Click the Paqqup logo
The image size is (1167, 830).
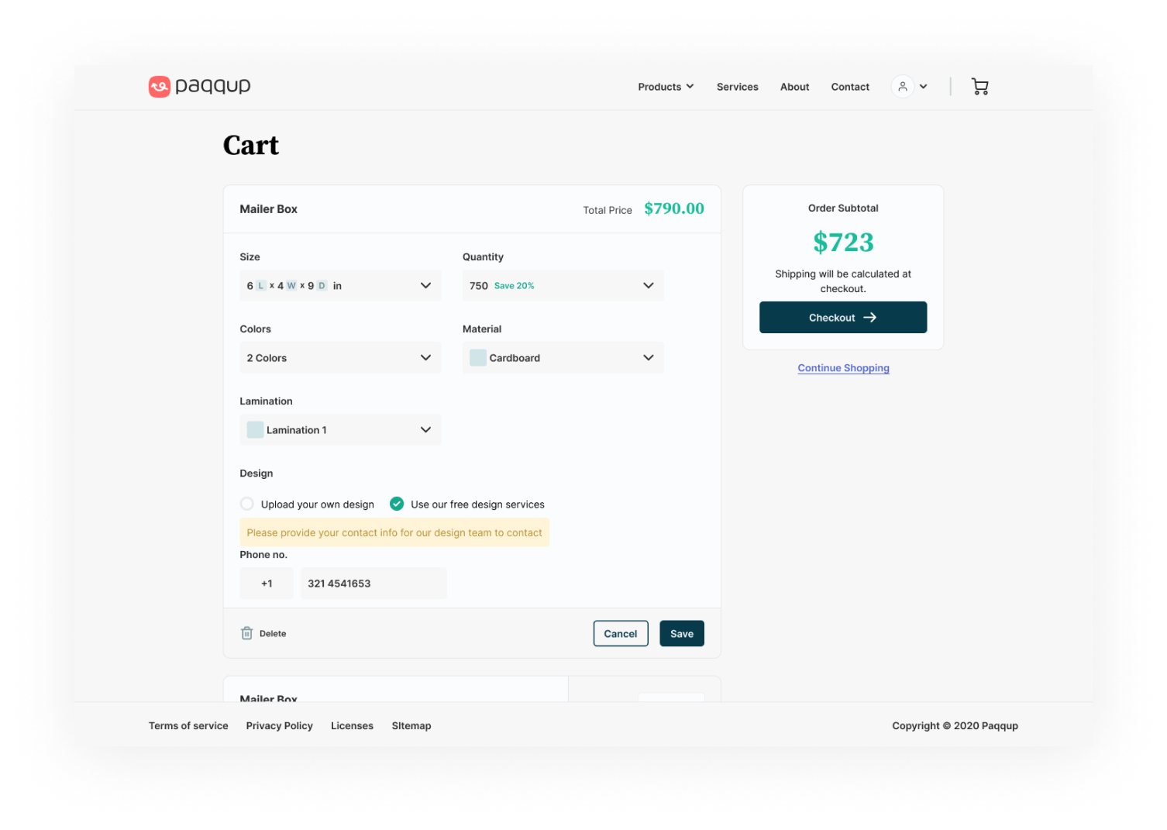(x=199, y=86)
